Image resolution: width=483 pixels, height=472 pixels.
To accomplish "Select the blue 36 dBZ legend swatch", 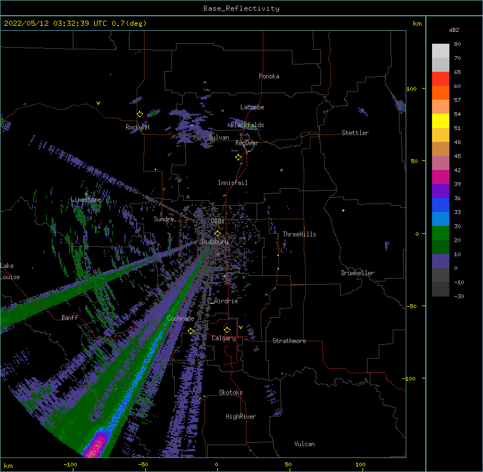I will tap(440, 205).
